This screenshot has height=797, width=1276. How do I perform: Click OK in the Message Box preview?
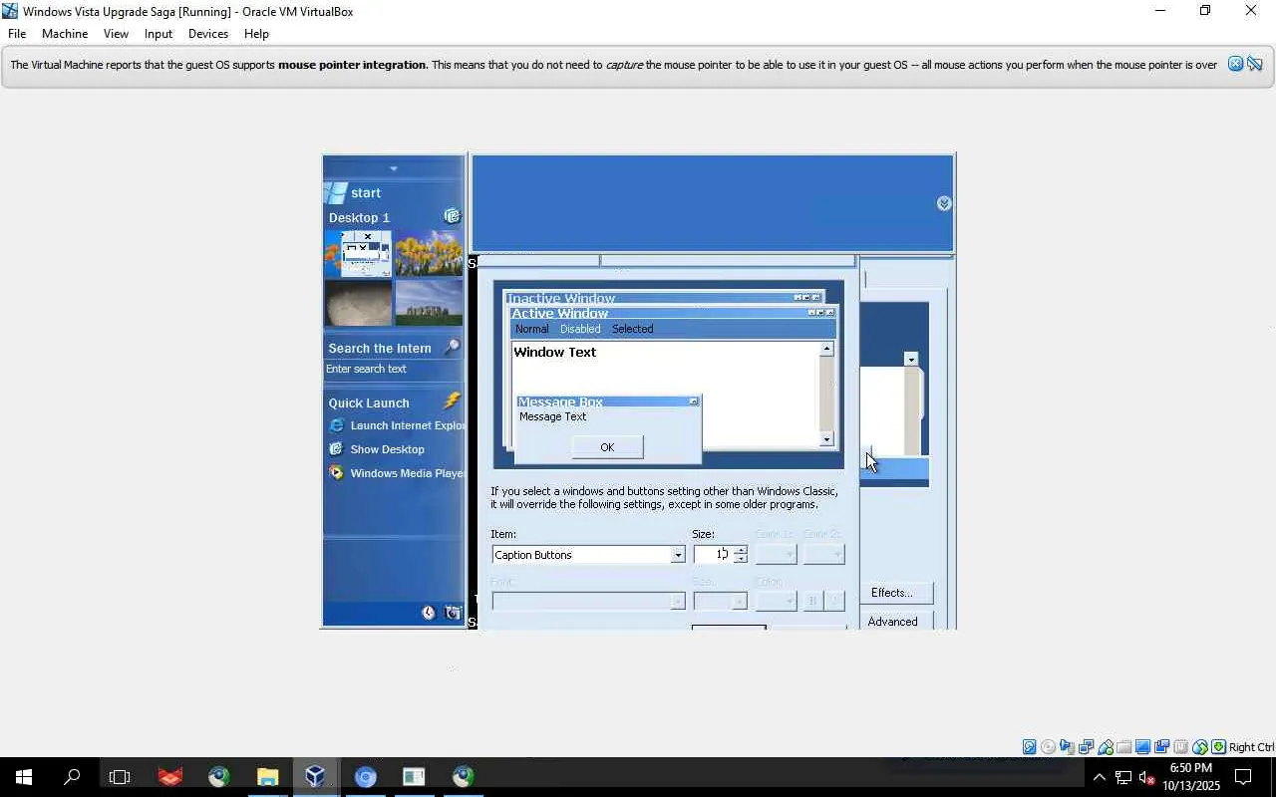click(x=607, y=447)
